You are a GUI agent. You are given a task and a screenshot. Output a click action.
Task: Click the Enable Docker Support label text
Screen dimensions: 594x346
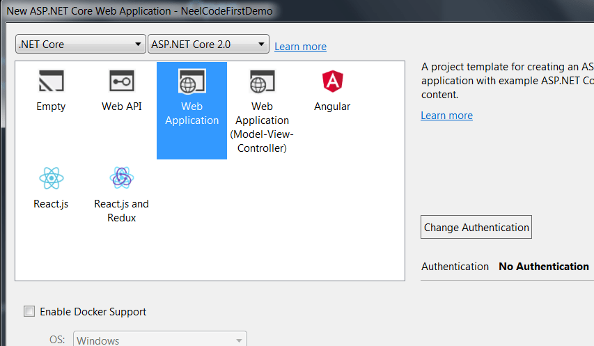93,312
